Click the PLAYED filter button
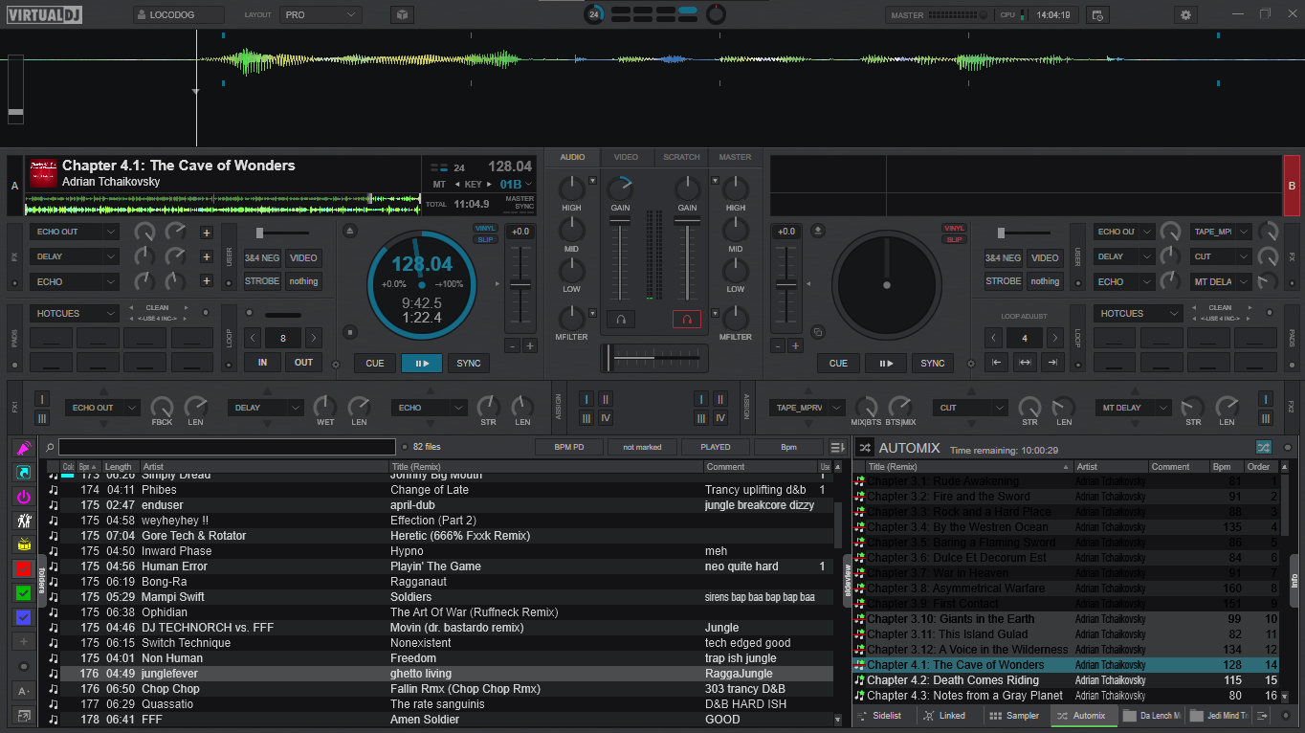 716,447
